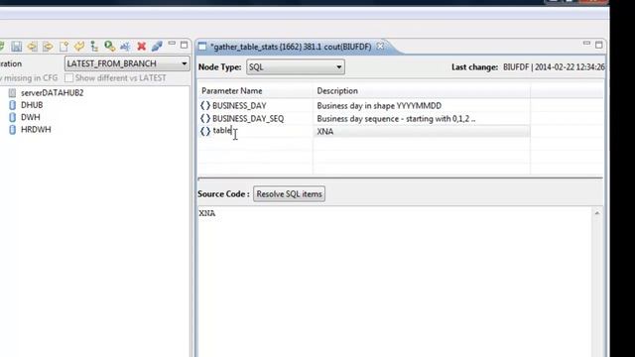The height and width of the screenshot is (357, 635).
Task: Click the green run with key icon
Action: coord(110,47)
